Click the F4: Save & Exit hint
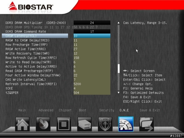This screenshot has width=184, height=138. pyautogui.click(x=137, y=97)
